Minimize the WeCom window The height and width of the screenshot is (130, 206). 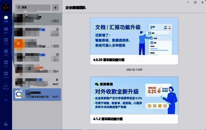[x=188, y=2]
